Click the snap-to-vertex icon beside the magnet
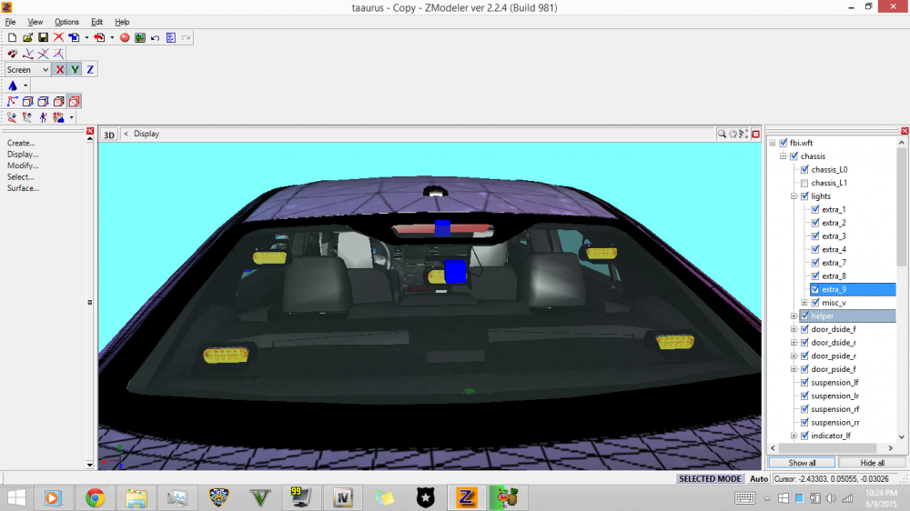910x511 pixels. [x=28, y=54]
